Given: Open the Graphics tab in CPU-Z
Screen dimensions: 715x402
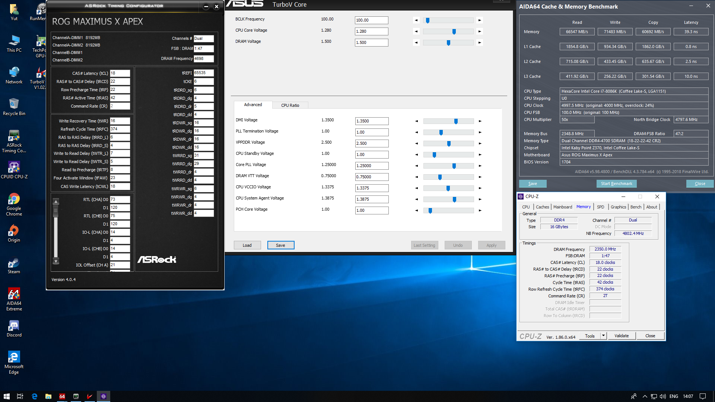Looking at the screenshot, I should tap(618, 207).
